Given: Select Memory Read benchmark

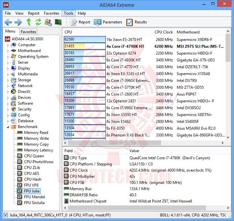Looking at the screenshot, I should click(x=36, y=133).
